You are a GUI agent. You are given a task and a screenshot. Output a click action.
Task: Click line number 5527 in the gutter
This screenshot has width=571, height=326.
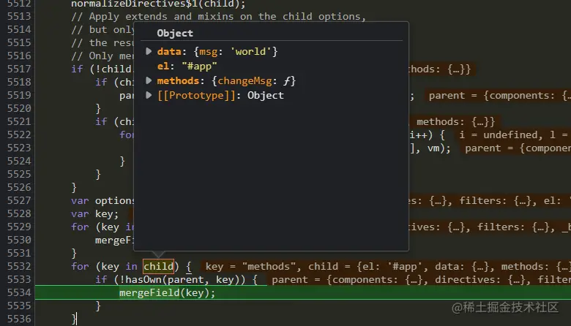19,200
